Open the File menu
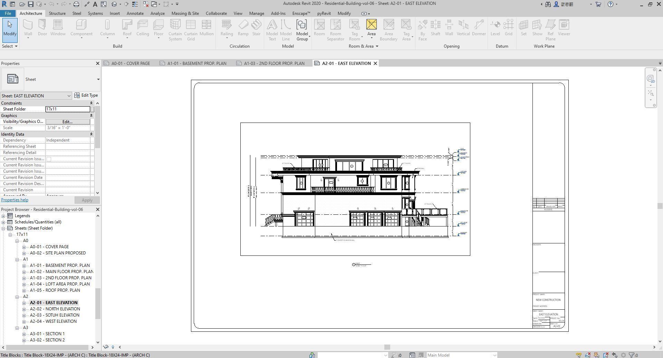This screenshot has height=358, width=663. tap(8, 13)
